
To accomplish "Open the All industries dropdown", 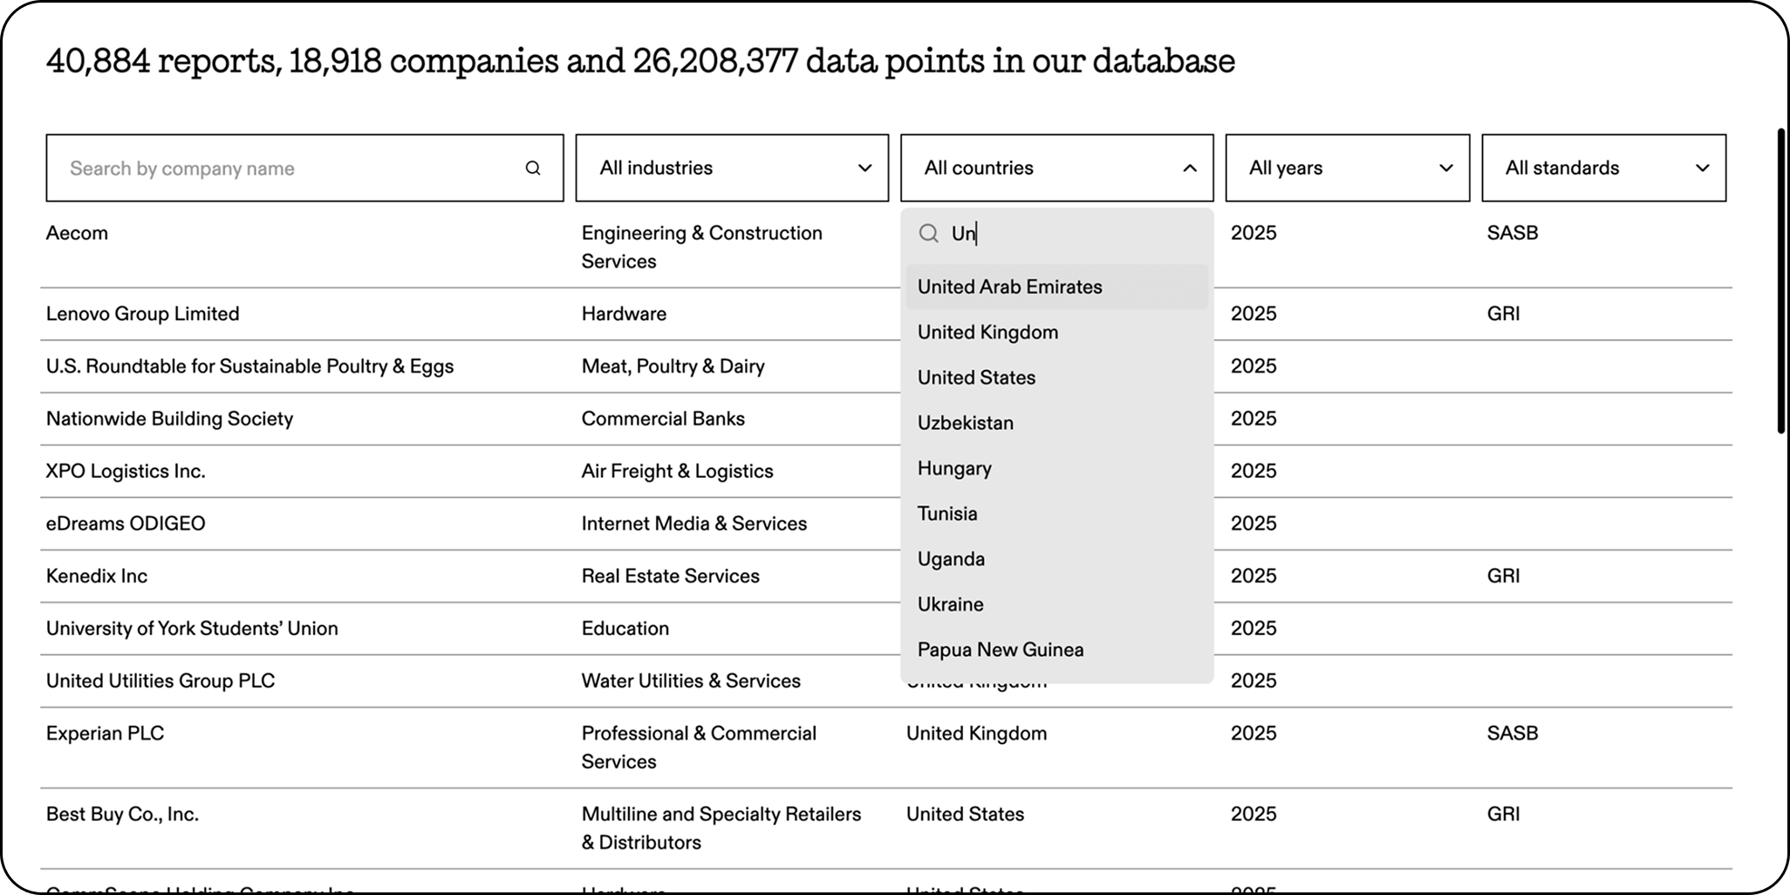I will [x=732, y=167].
